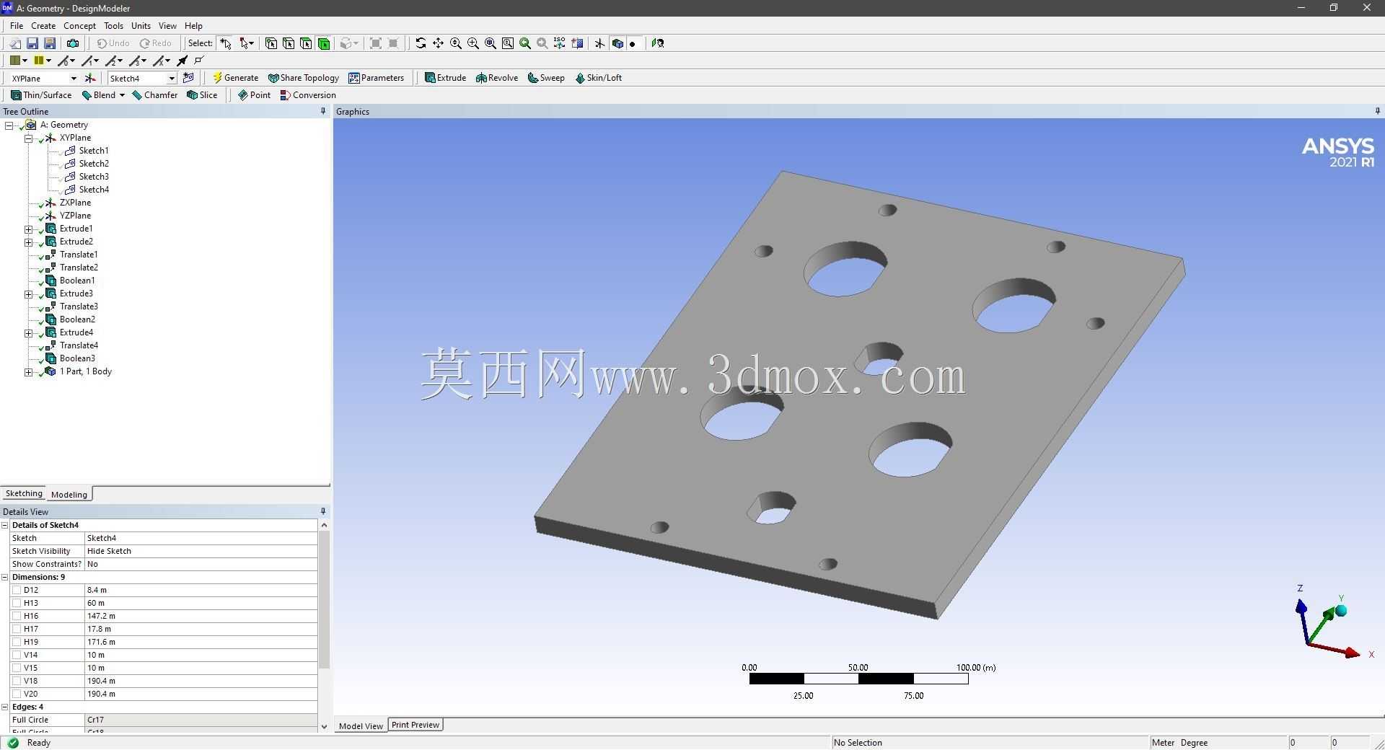Open the Units menu
1385x750 pixels.
point(141,25)
